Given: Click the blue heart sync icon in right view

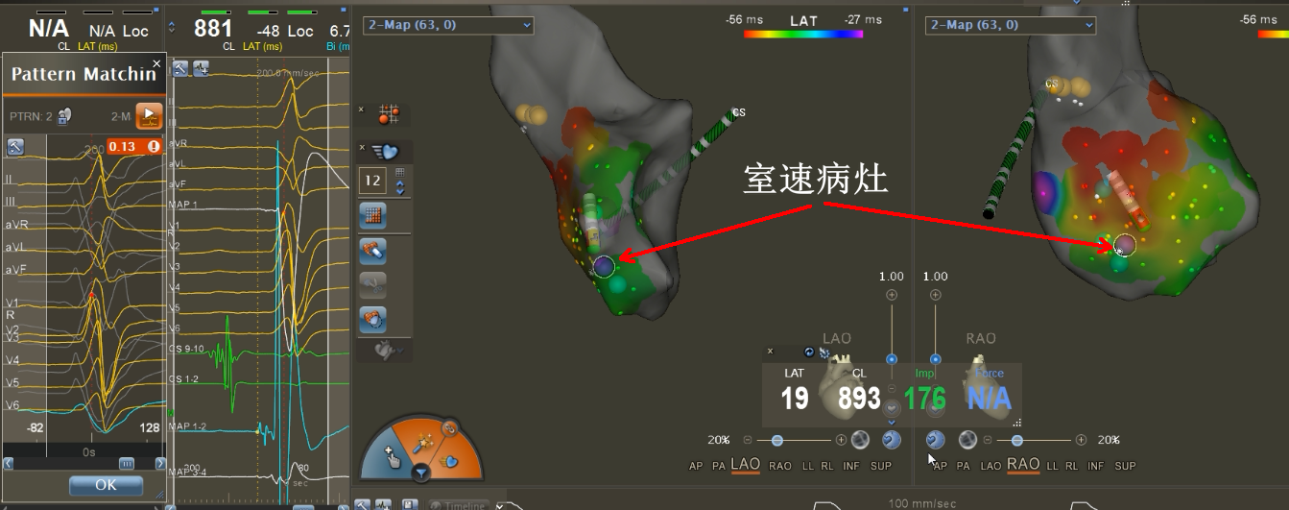Looking at the screenshot, I should [x=936, y=440].
